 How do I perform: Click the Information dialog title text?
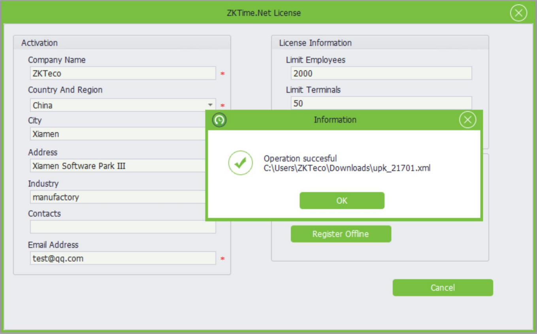pos(335,120)
